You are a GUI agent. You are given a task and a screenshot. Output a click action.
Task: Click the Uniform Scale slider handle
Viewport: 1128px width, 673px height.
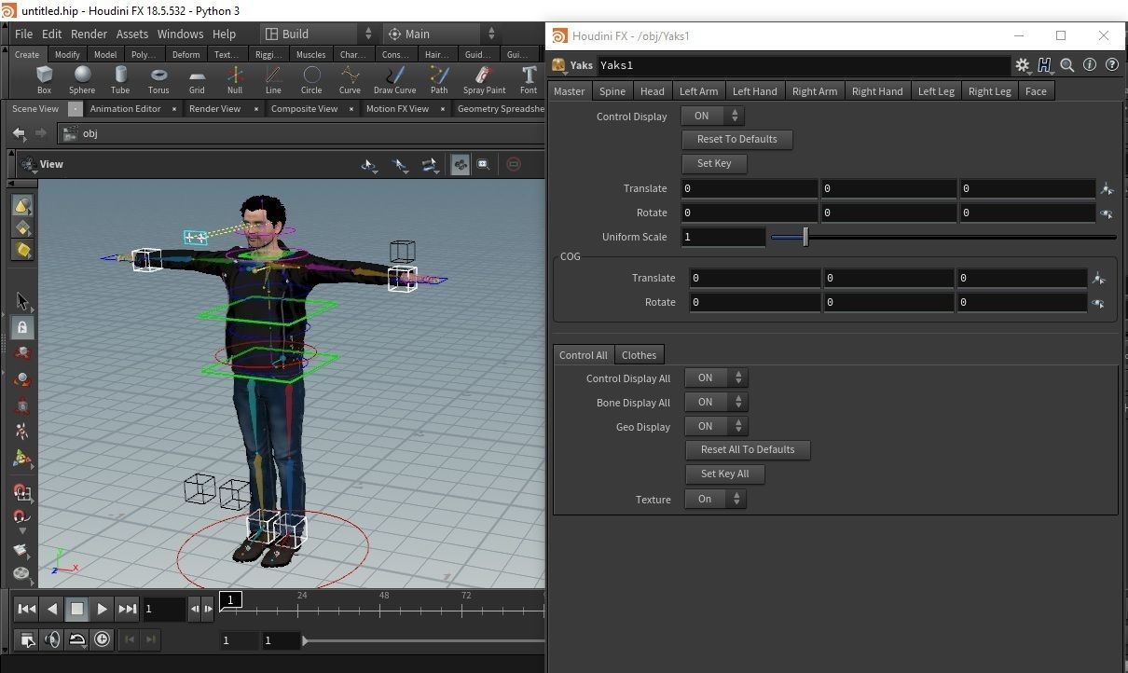(805, 237)
